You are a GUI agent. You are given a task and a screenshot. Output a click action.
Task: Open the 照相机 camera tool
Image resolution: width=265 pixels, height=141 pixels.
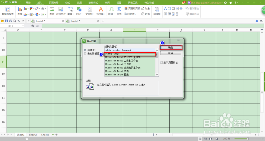pyautogui.click(x=130, y=14)
